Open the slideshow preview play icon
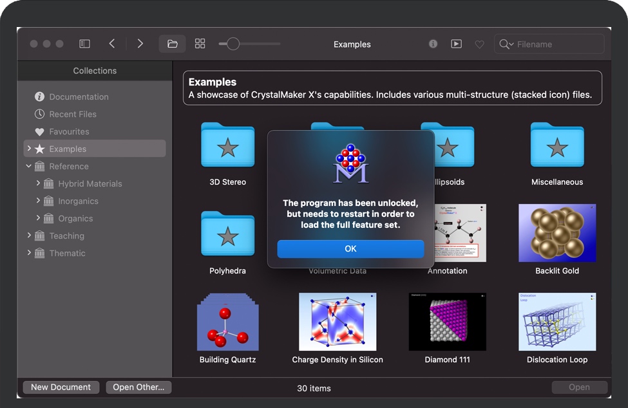Image resolution: width=628 pixels, height=408 pixels. pos(456,44)
